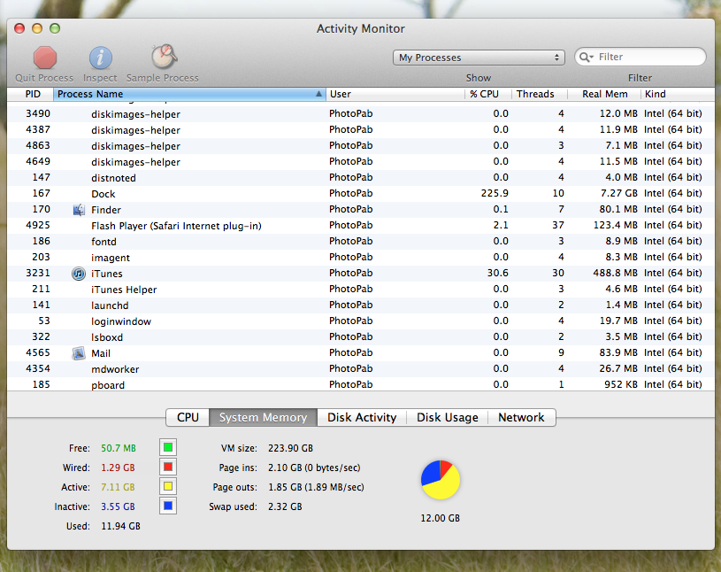Click Dock's 225.9 CPU value
Screen dimensions: 721x572
point(495,193)
